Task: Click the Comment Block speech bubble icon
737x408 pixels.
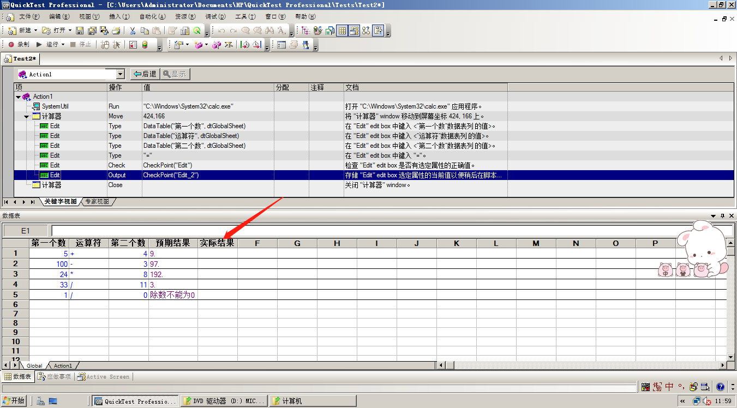Action: coord(245,31)
